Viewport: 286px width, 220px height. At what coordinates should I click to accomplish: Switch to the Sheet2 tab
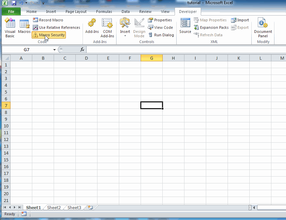54,207
